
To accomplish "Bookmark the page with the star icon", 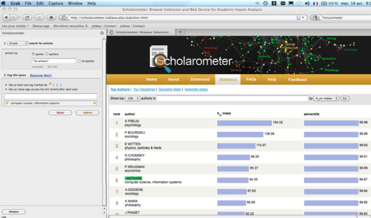I will point(298,18).
